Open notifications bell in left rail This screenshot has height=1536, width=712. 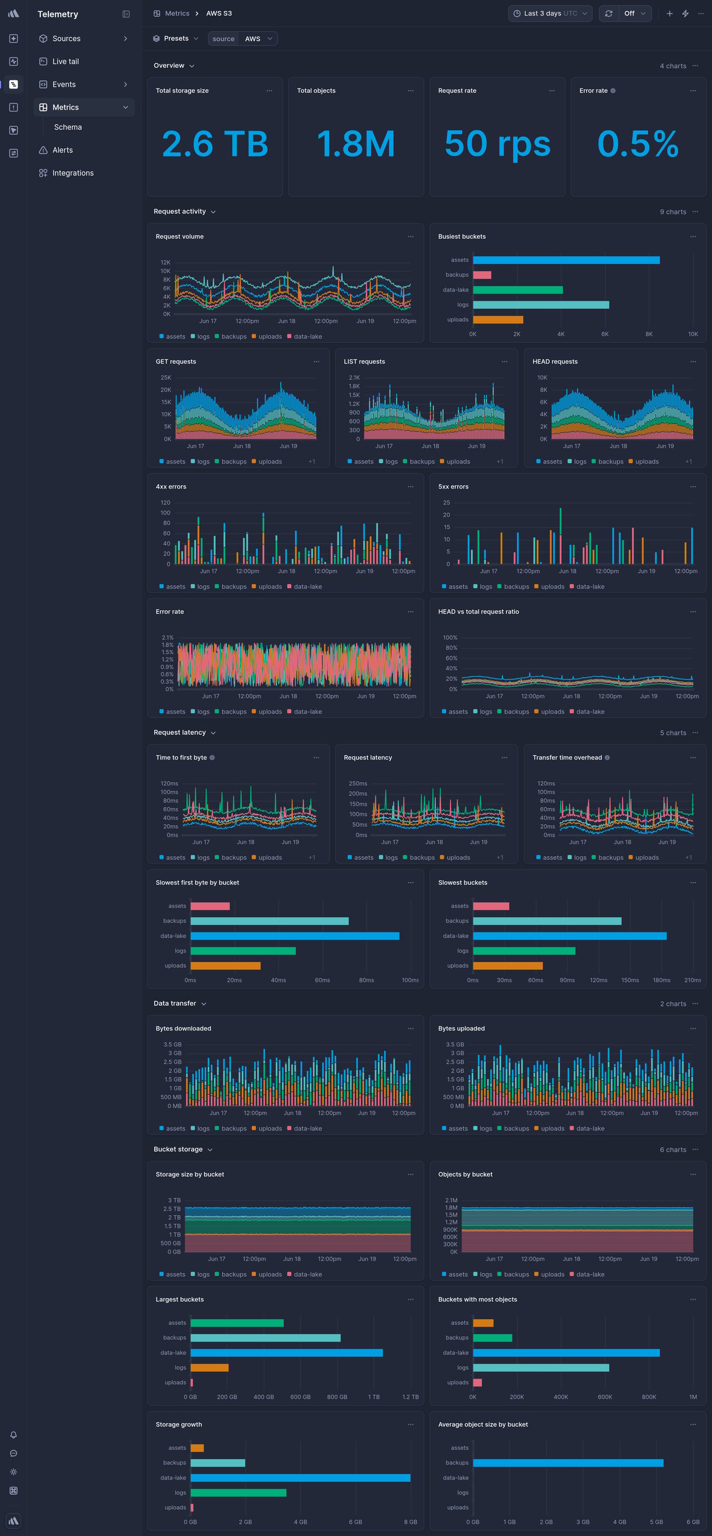click(13, 1435)
